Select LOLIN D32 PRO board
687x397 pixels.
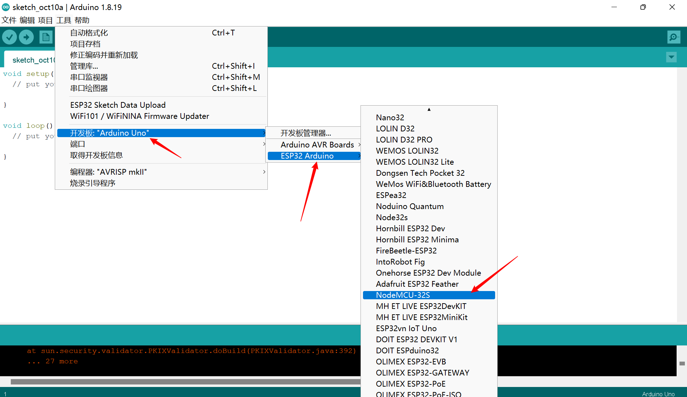pyautogui.click(x=429, y=140)
